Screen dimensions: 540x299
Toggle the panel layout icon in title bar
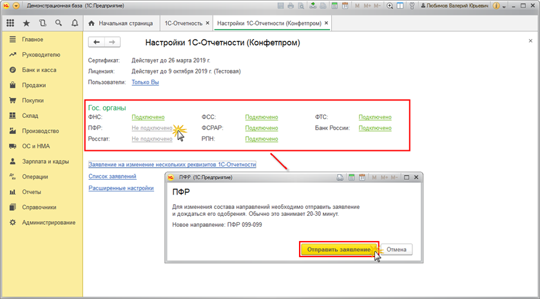(x=400, y=6)
